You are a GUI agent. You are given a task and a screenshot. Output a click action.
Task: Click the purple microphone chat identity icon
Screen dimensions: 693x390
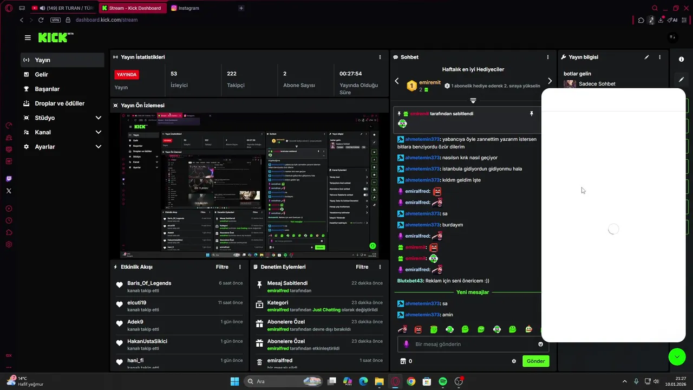pyautogui.click(x=406, y=344)
